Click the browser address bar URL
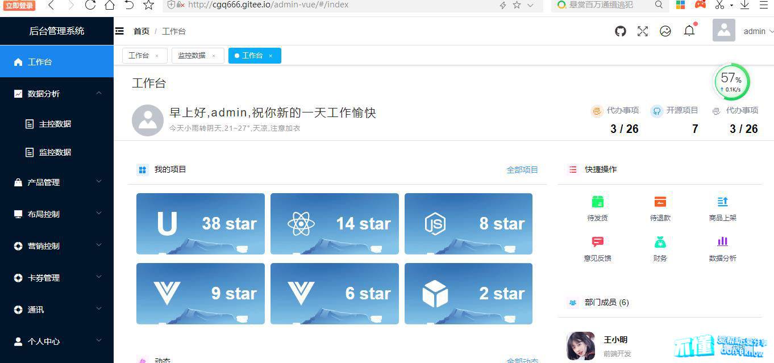This screenshot has height=363, width=774. click(x=268, y=5)
